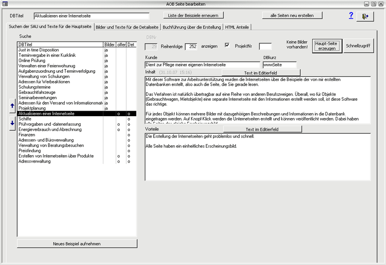Open the Buchführung über die Erstellung tab
386x265 pixels.
[192, 27]
